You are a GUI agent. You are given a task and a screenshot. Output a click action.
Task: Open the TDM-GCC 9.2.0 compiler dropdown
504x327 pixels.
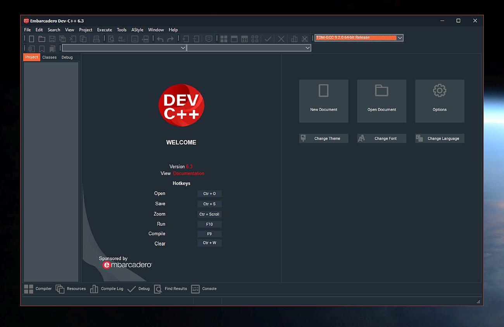pyautogui.click(x=400, y=38)
